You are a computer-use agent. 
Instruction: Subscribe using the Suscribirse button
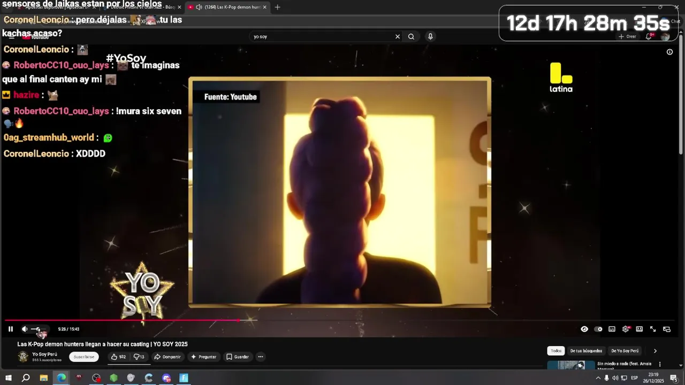click(x=84, y=357)
